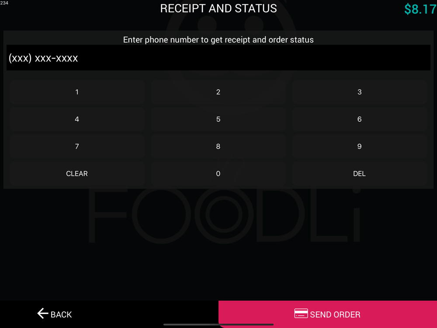Tap keypad digit 1
Screen dimensions: 437x328
tap(77, 92)
